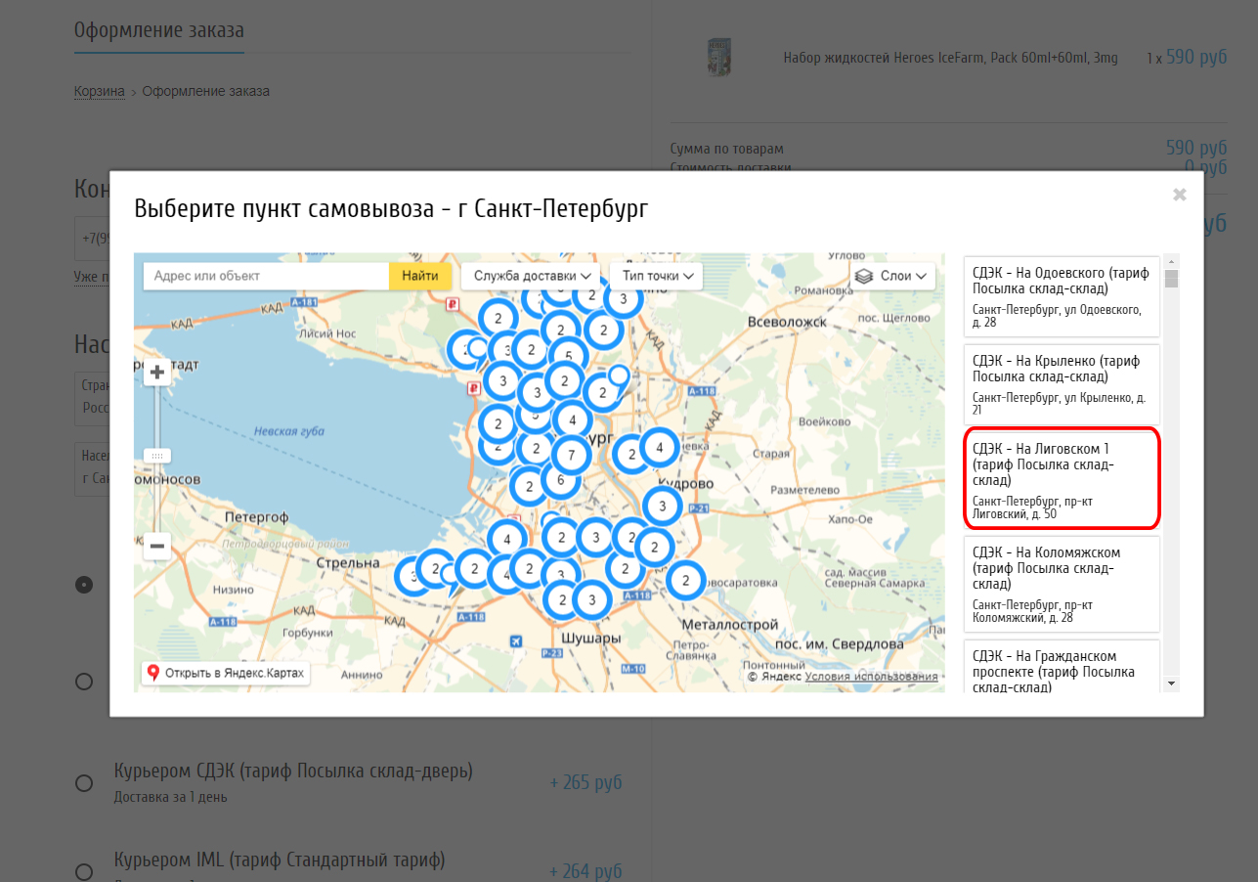Open the 'Слои' map layers dropdown
Screen dimensions: 1258x882
[892, 276]
